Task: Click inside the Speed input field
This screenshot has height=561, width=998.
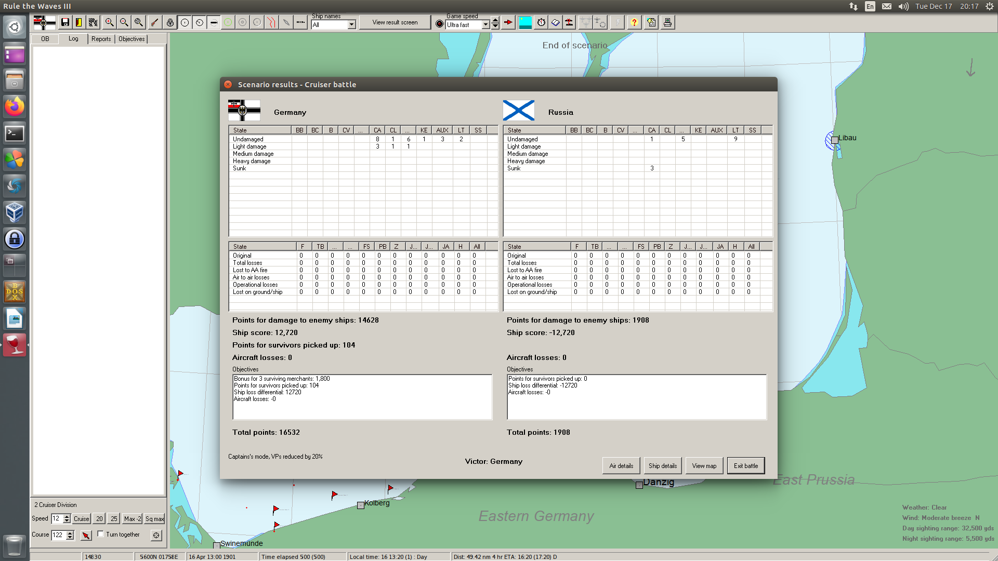Action: [x=57, y=518]
